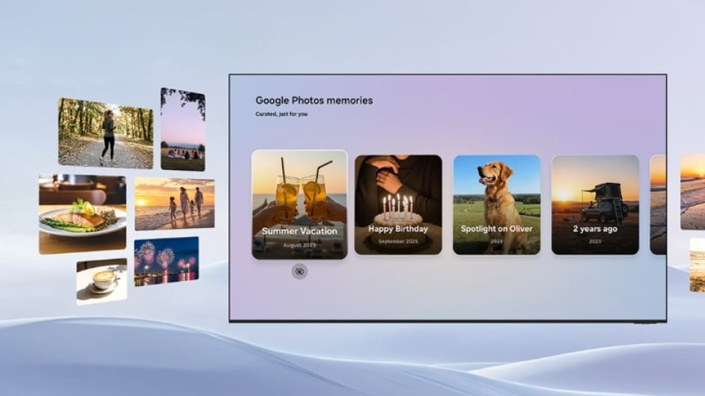The height and width of the screenshot is (396, 705).
Task: Click the Spotlight on Oliver title text
Action: [x=496, y=229]
